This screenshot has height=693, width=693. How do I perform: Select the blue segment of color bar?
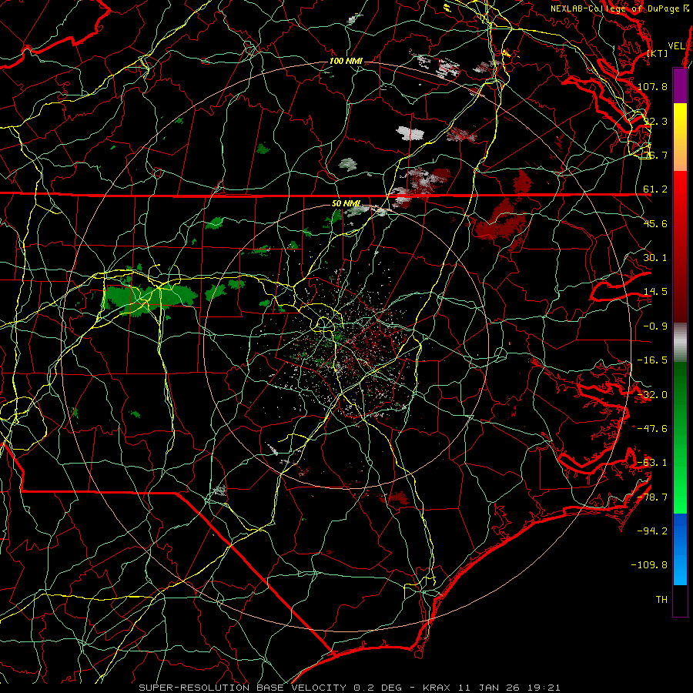tap(680, 549)
